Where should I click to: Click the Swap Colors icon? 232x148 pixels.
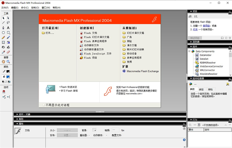pos(9,82)
